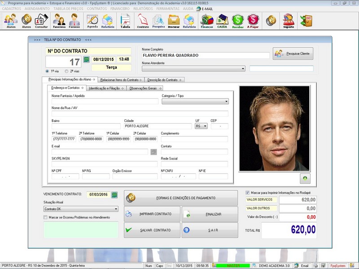Open the Tabela price table icon
The image size is (359, 269).
point(125,21)
